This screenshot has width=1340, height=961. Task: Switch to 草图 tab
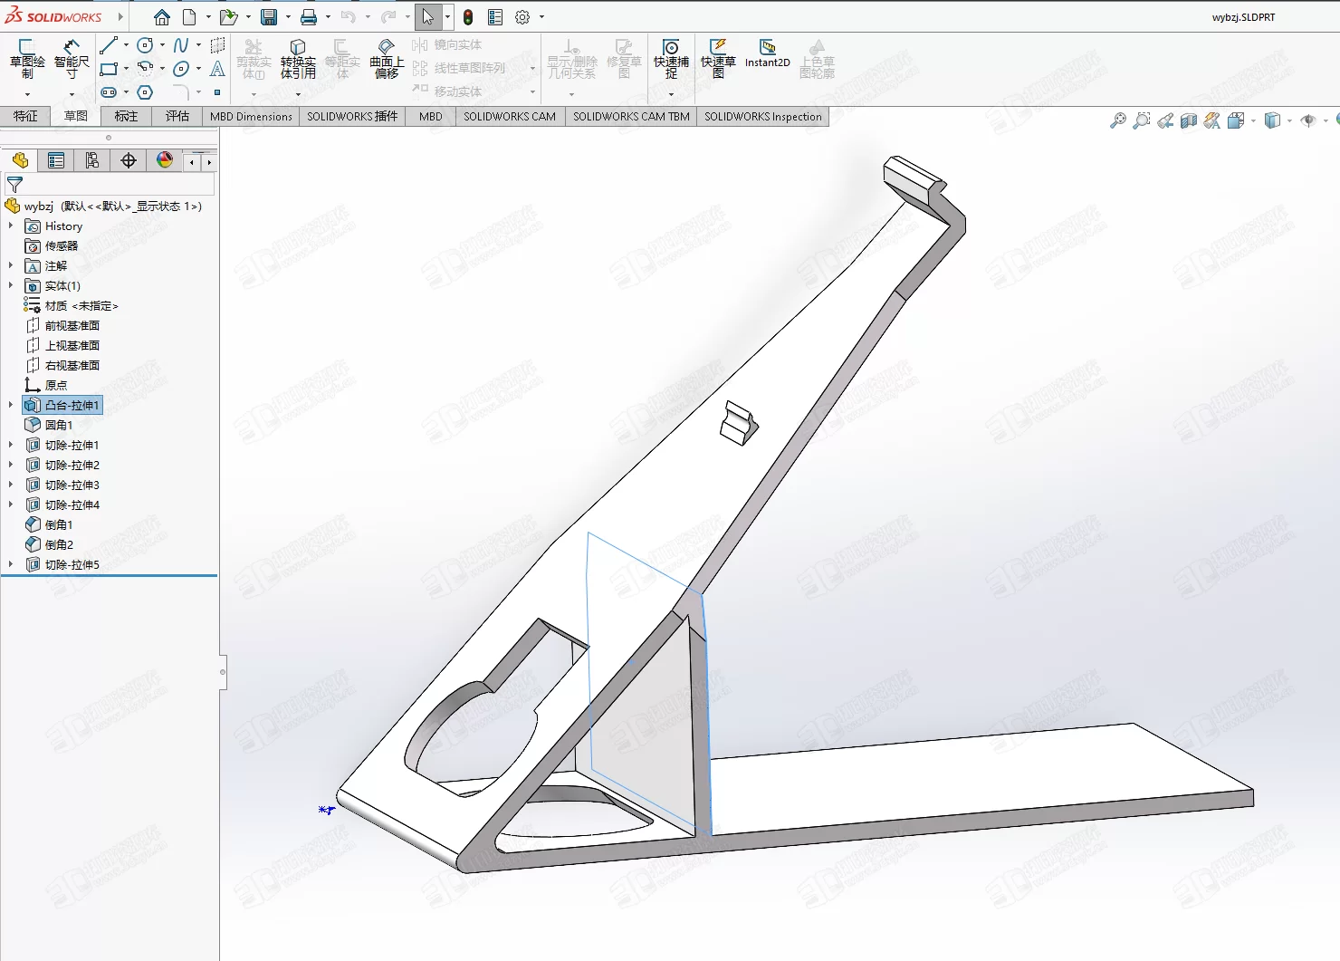click(76, 116)
